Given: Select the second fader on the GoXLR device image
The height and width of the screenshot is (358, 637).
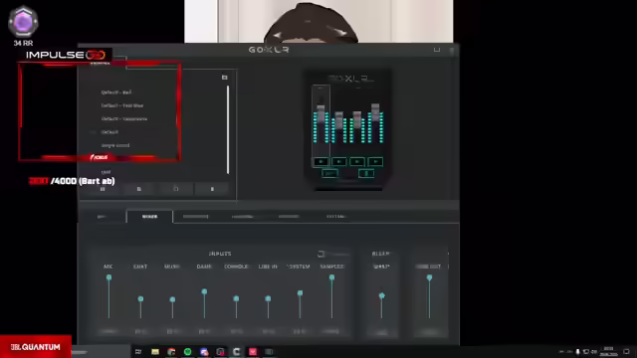Looking at the screenshot, I should pyautogui.click(x=338, y=120).
